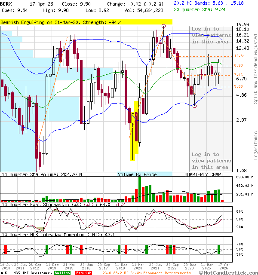Click the Volume By Price label
This screenshot has width=258, height=275.
(138, 174)
